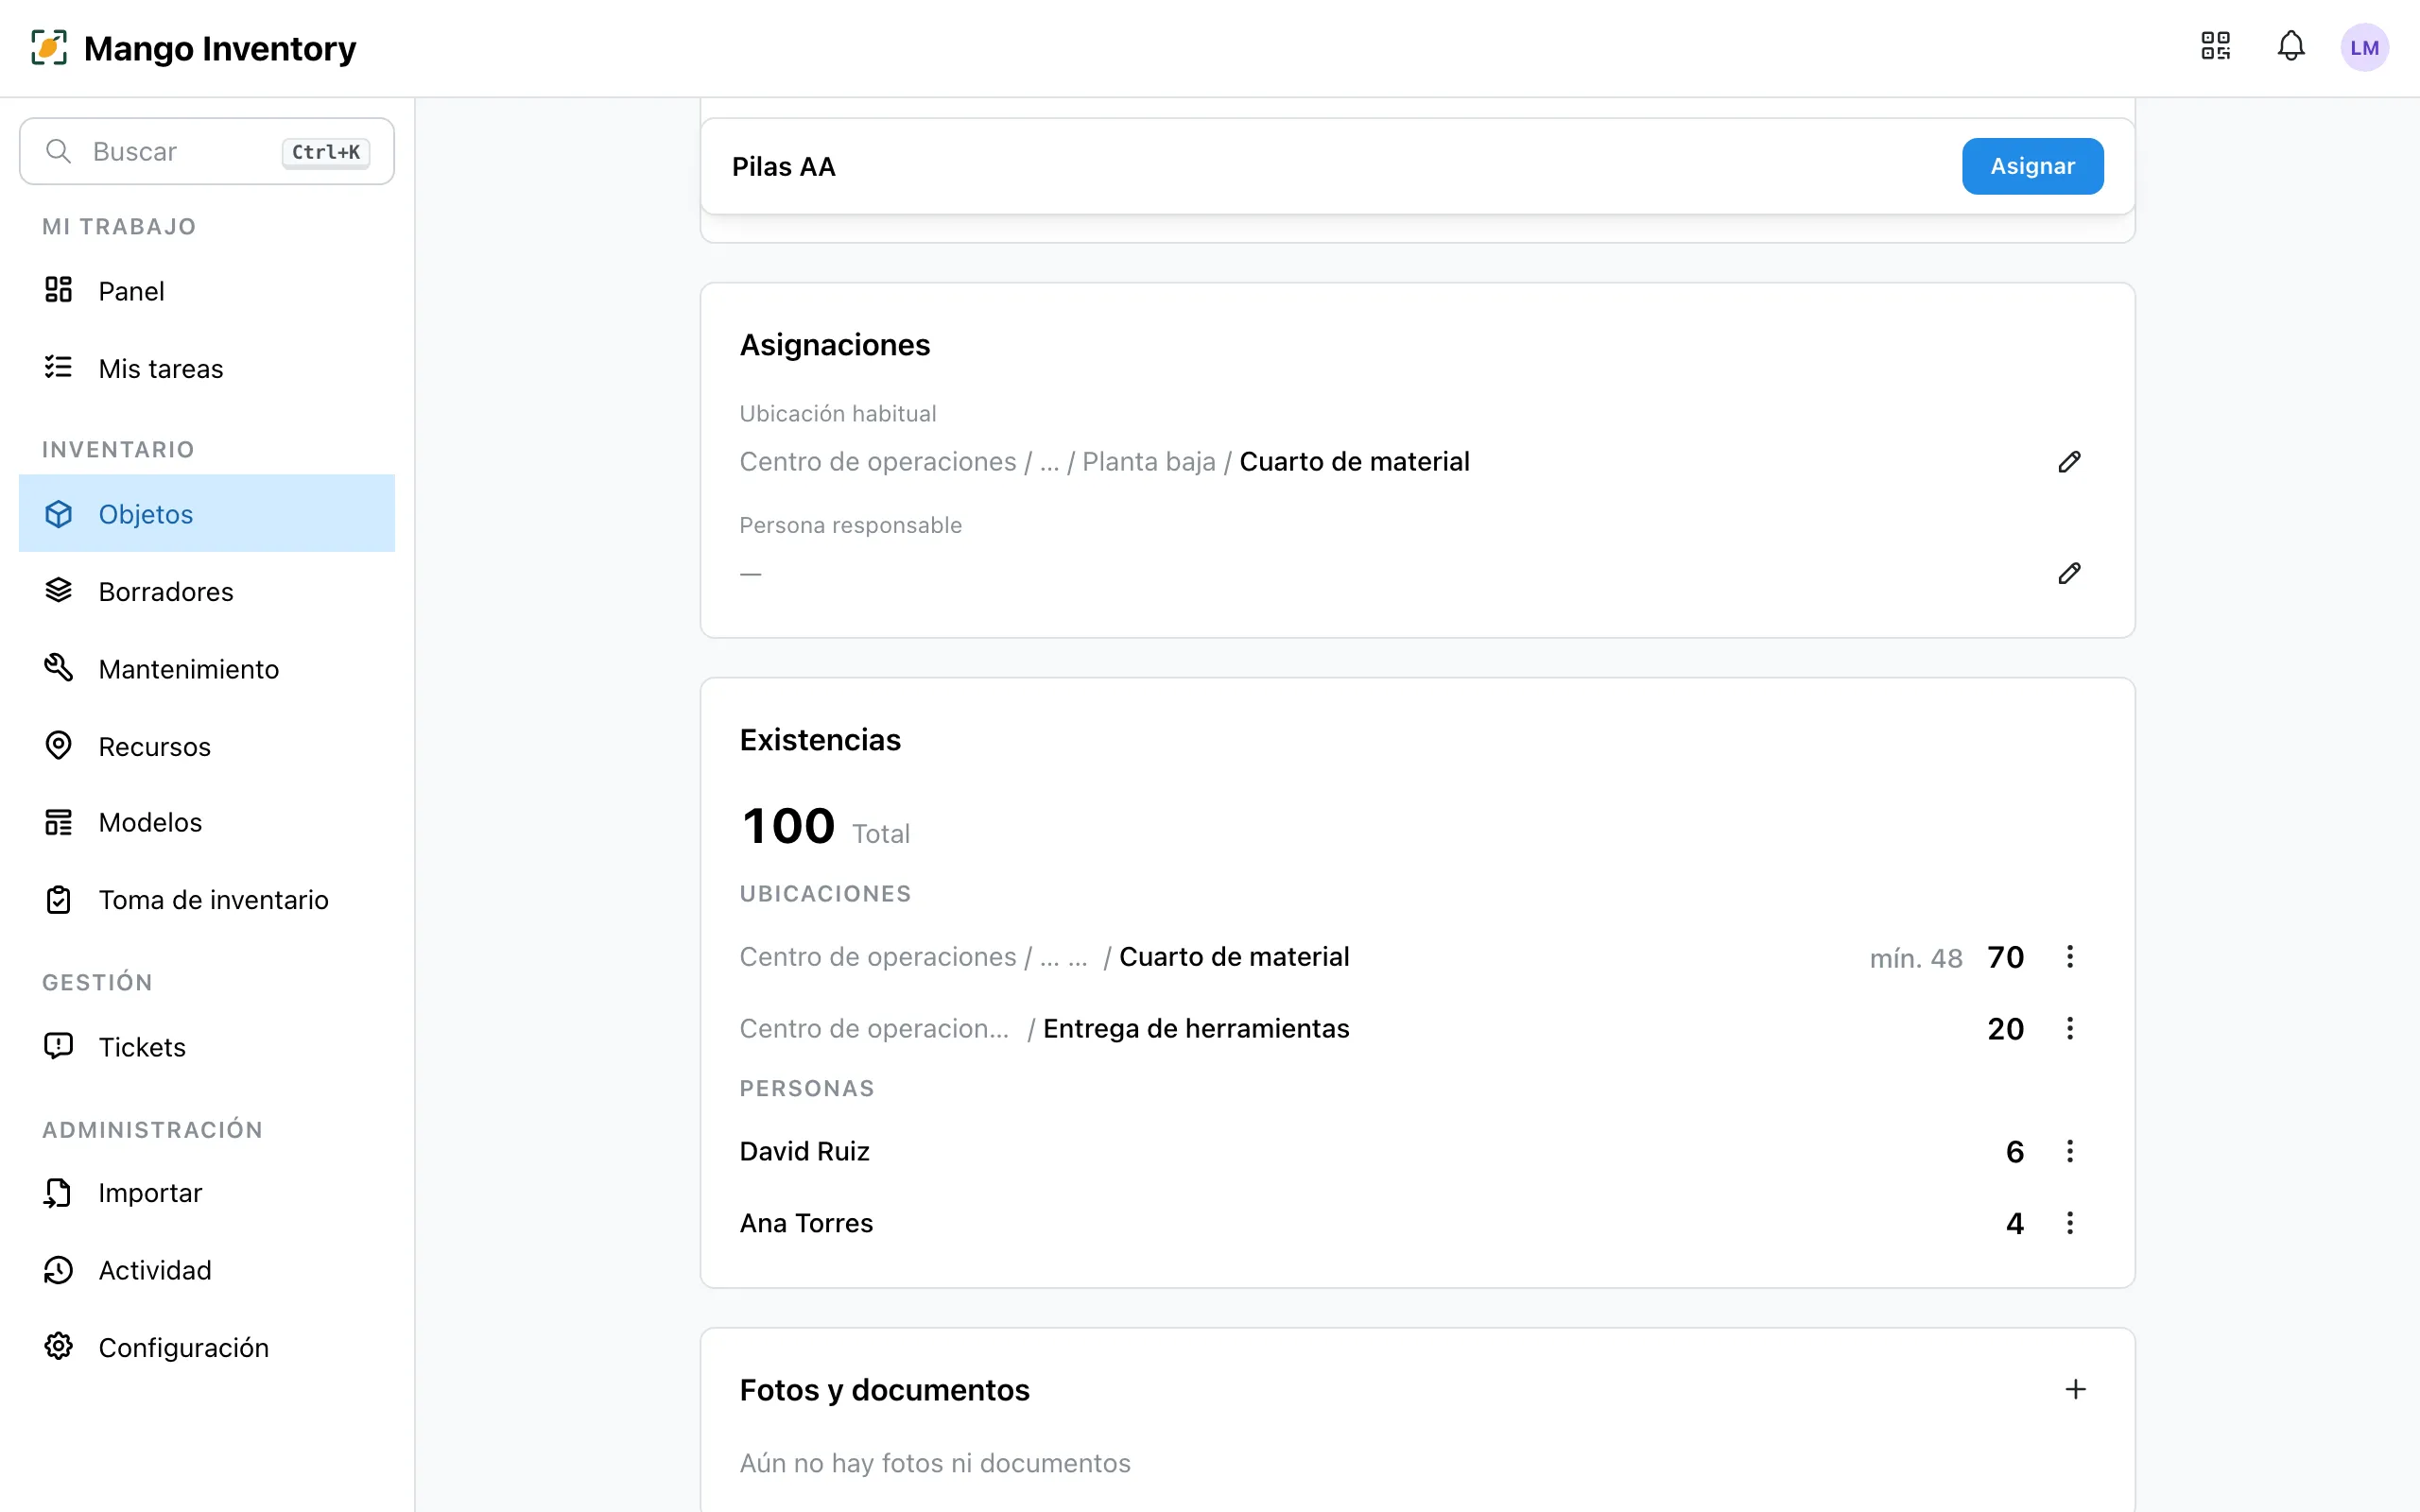The width and height of the screenshot is (2420, 1512).
Task: Click the Mango Inventory logo
Action: [x=193, y=48]
